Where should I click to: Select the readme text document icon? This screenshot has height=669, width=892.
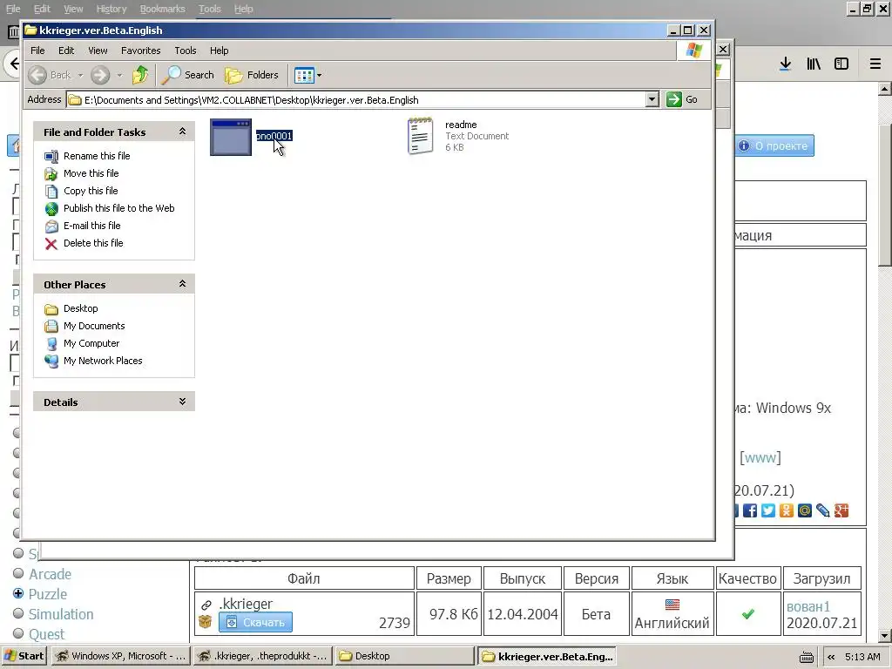pyautogui.click(x=421, y=136)
